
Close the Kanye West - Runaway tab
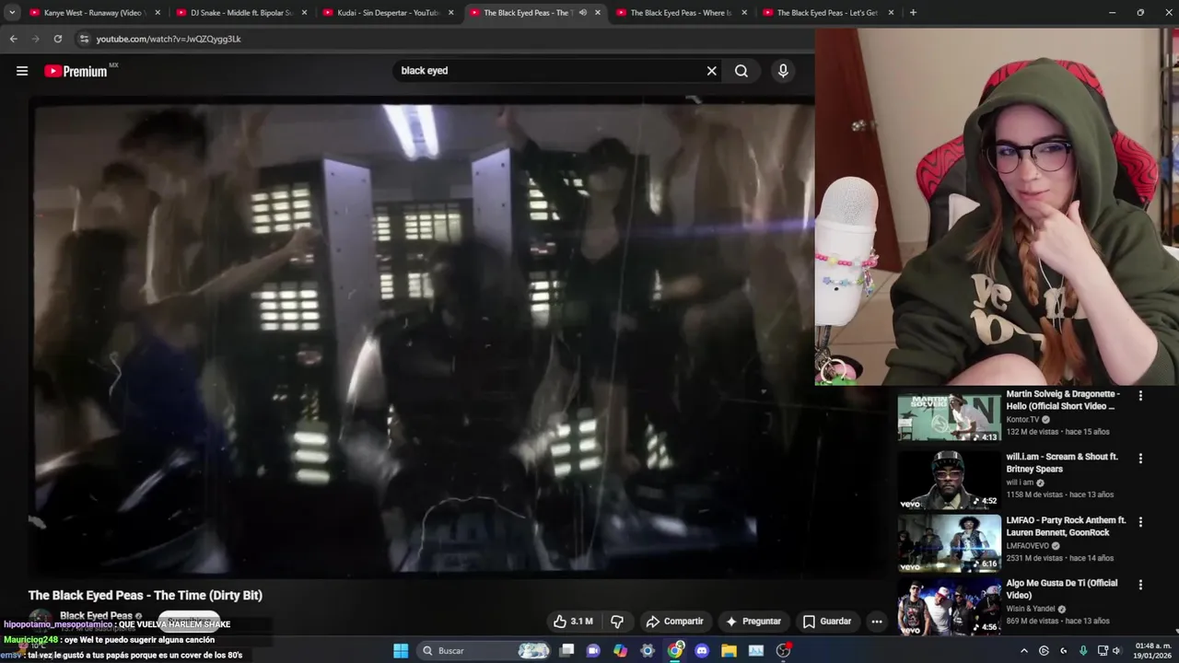(158, 13)
